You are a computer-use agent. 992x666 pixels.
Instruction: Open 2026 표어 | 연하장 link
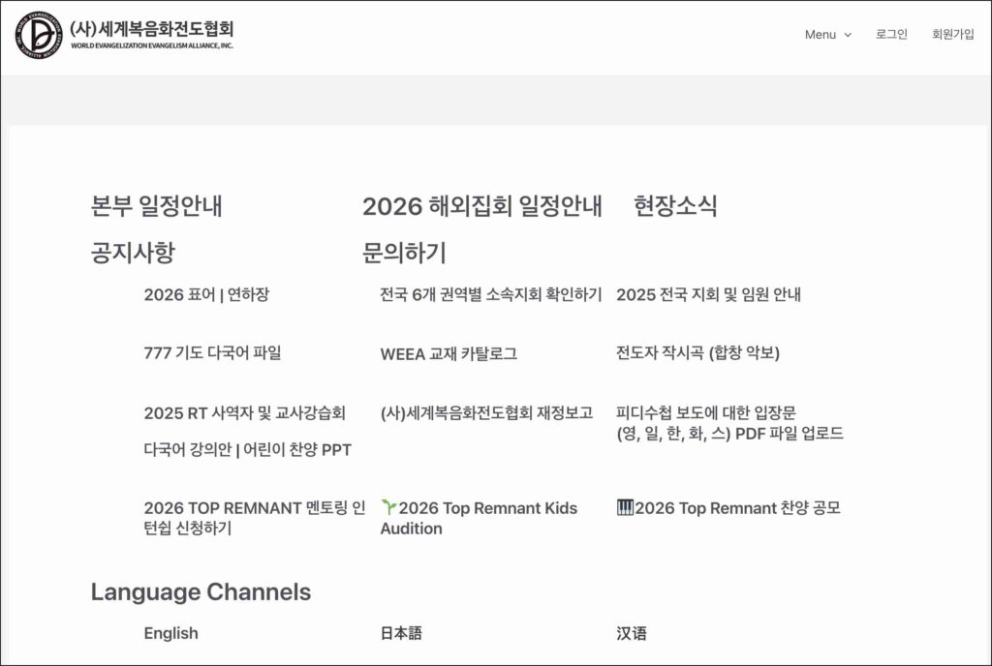(x=206, y=295)
